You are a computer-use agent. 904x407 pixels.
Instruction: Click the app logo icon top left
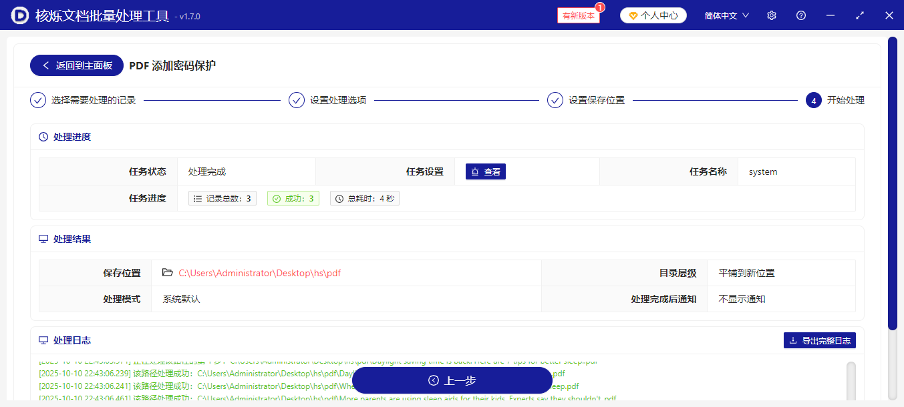[19, 15]
